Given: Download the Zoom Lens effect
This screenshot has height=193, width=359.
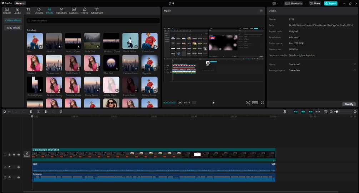Looking at the screenshot, I should coord(155,47).
